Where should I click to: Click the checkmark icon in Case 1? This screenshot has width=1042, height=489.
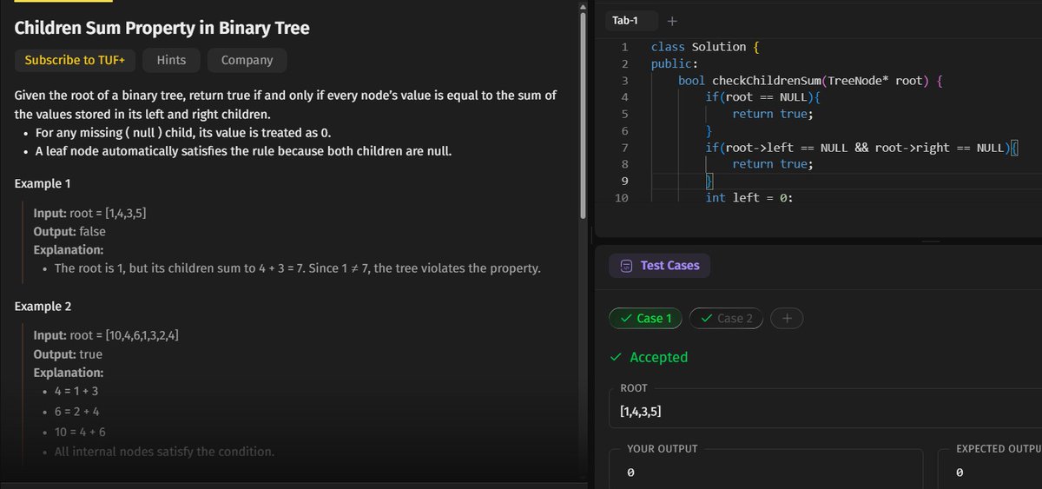coord(626,319)
